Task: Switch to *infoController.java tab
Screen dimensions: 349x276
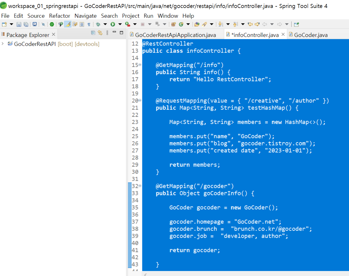Action: pyautogui.click(x=255, y=35)
